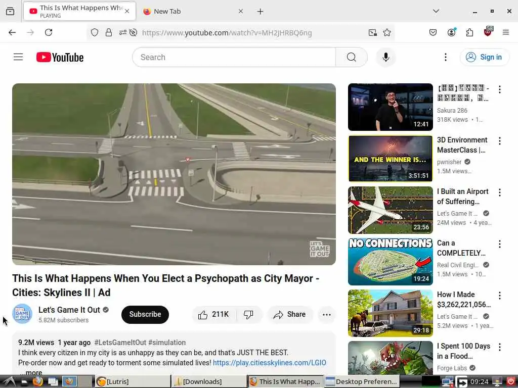The width and height of the screenshot is (518, 388).
Task: Close the New Tab tab
Action: point(241,11)
